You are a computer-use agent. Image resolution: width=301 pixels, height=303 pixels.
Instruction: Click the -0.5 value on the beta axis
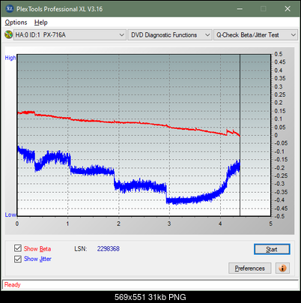click(x=280, y=216)
